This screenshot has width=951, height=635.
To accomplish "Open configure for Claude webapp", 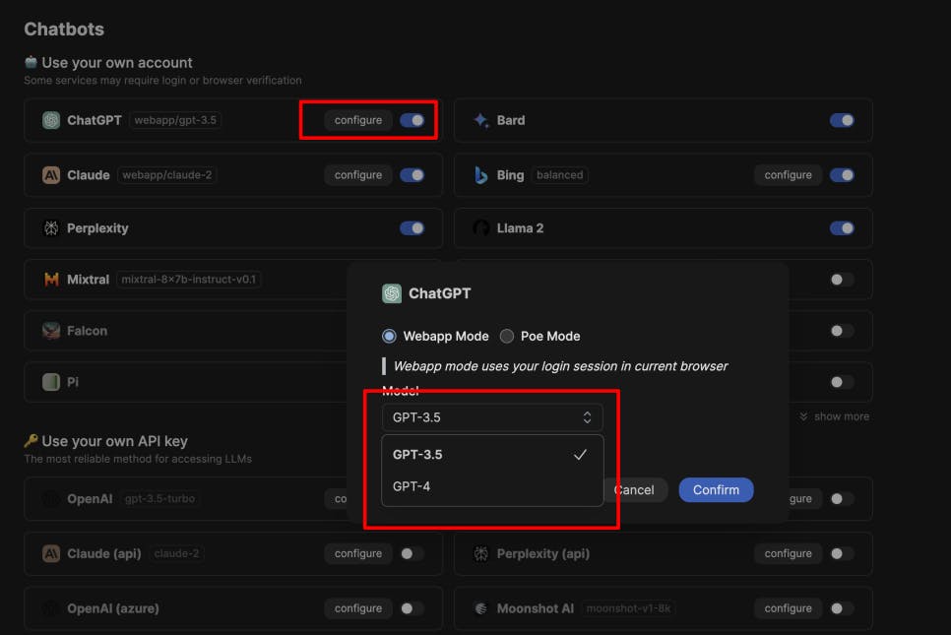I will pos(358,175).
